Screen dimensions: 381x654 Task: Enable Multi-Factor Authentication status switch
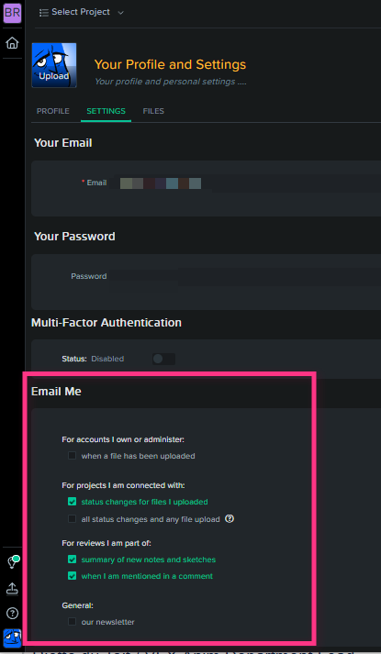(x=163, y=359)
